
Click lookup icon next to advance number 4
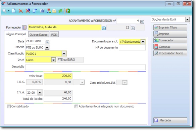[x=142, y=22]
